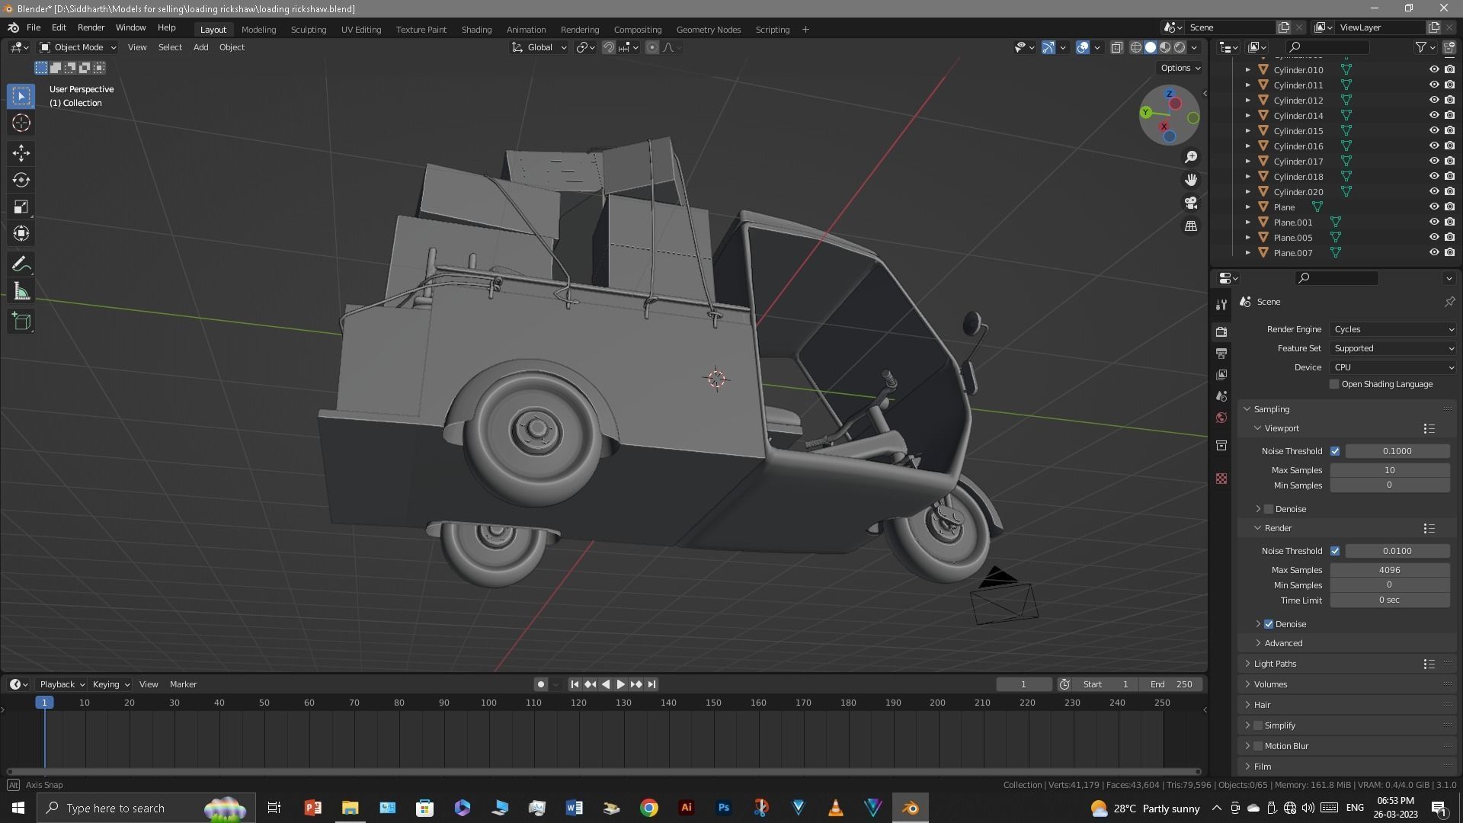Image resolution: width=1463 pixels, height=823 pixels.
Task: Open the Render Engine dropdown
Action: click(x=1393, y=329)
